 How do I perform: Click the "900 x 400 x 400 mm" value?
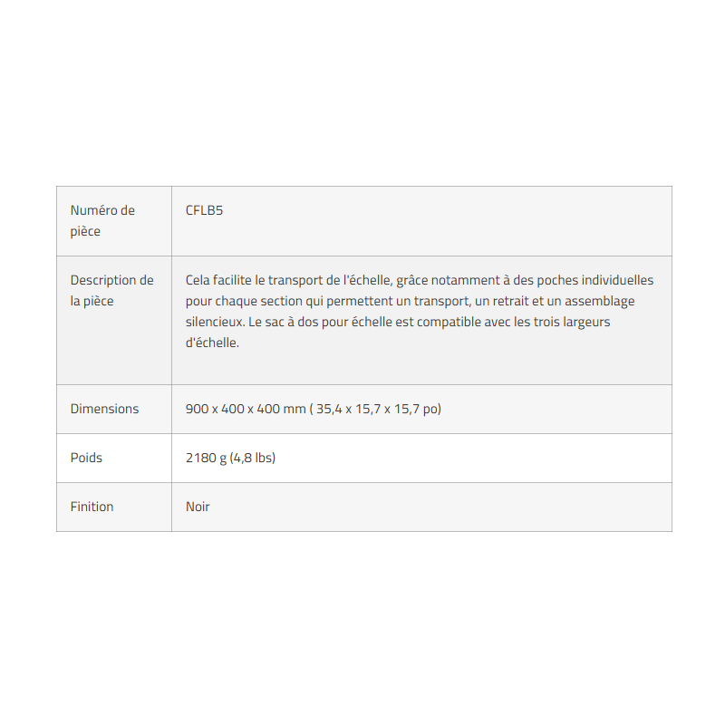(246, 409)
